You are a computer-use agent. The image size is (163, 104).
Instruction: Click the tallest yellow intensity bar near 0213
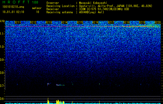pos(48,101)
